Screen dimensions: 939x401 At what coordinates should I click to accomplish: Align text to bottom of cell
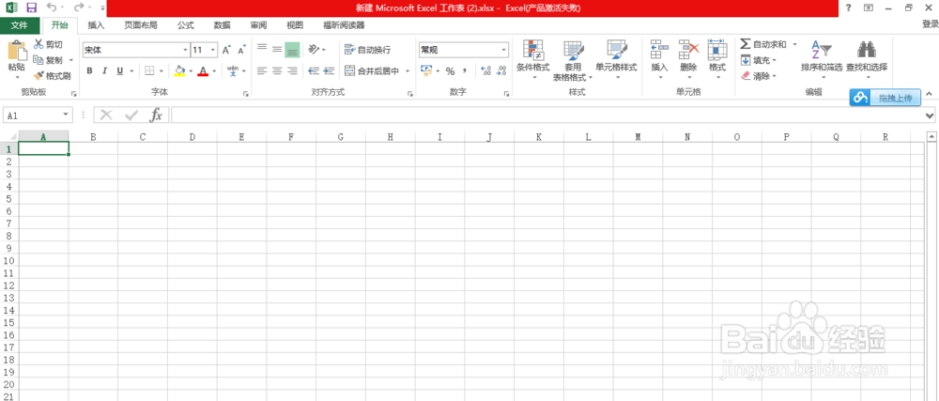(x=292, y=49)
